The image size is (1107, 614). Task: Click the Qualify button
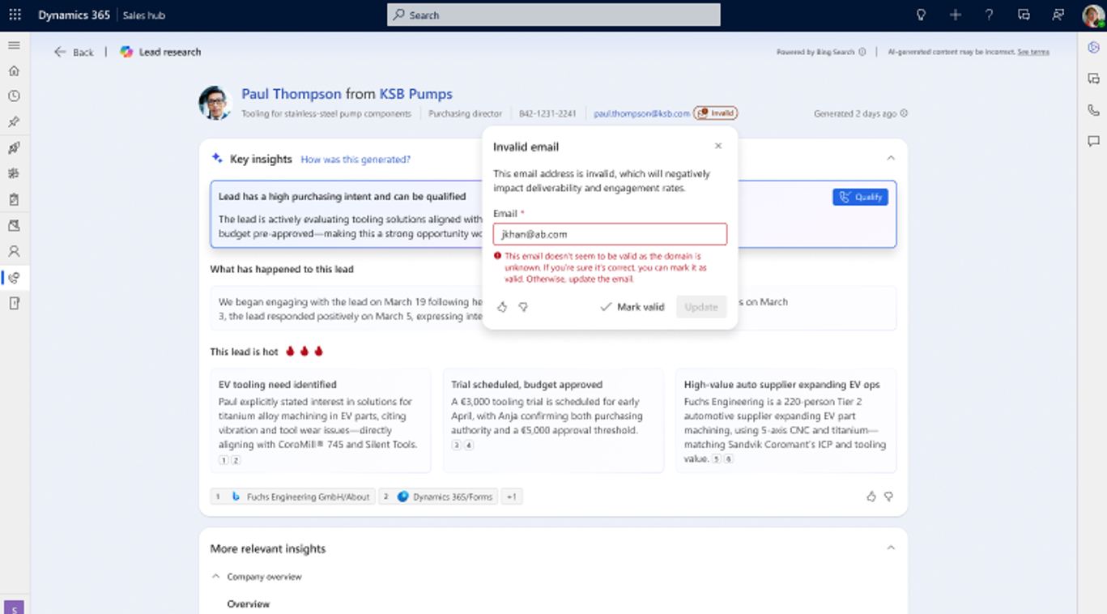click(860, 197)
